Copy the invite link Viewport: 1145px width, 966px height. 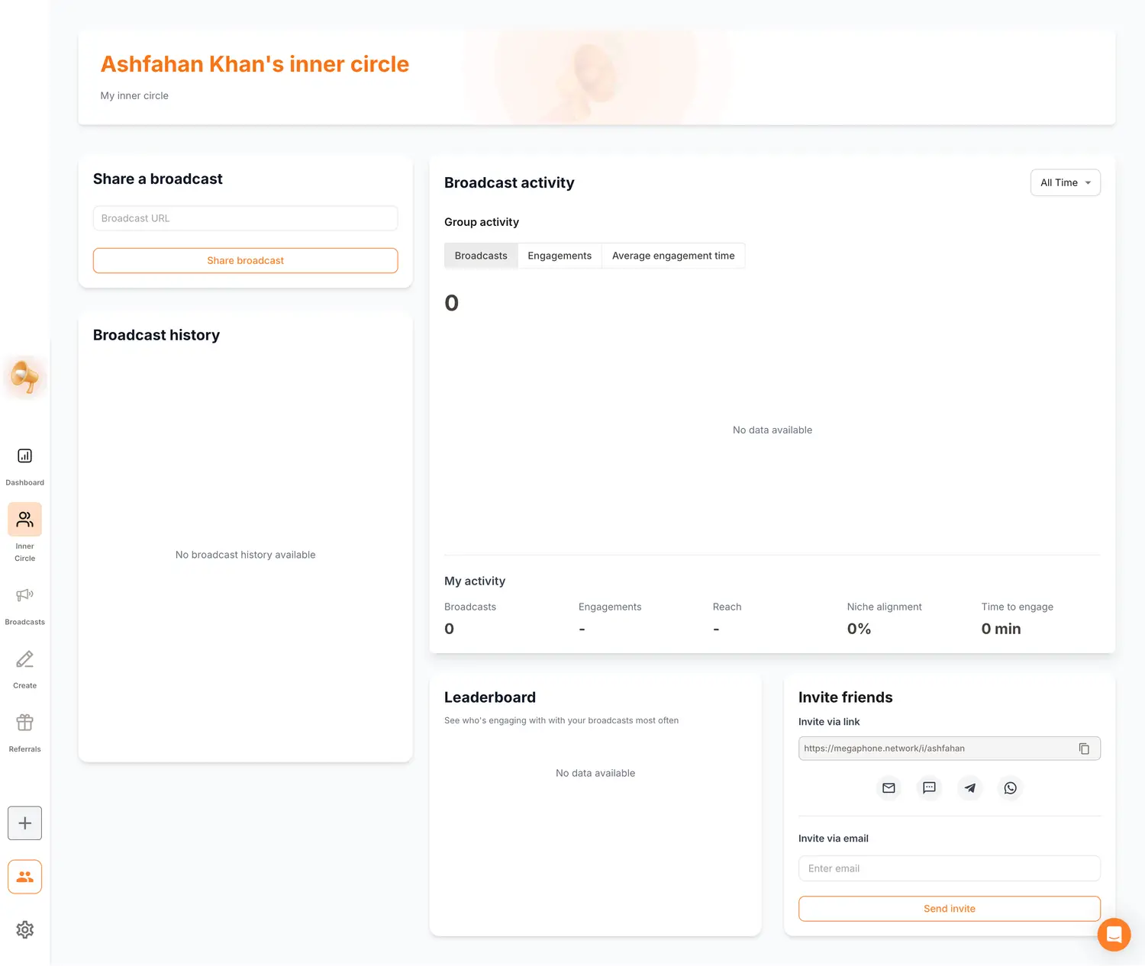tap(1083, 749)
